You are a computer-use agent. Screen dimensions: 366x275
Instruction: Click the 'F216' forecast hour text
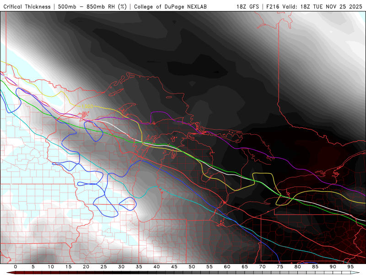pyautogui.click(x=273, y=7)
